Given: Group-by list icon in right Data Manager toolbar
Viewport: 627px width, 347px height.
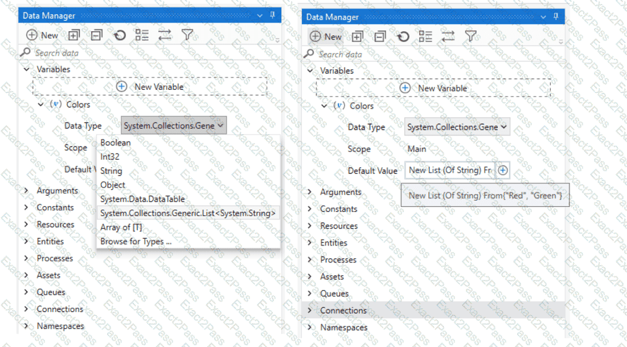Looking at the screenshot, I should coord(425,37).
